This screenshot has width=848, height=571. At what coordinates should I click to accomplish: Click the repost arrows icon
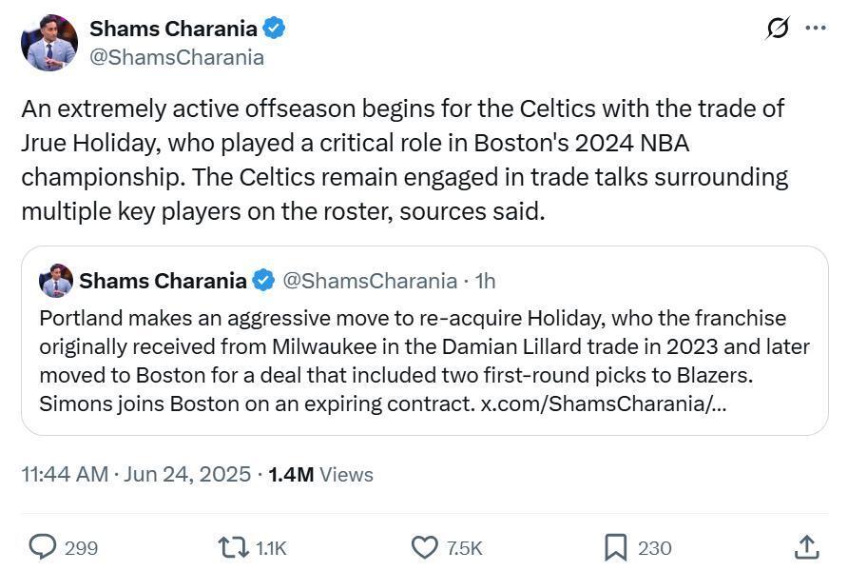[x=233, y=547]
